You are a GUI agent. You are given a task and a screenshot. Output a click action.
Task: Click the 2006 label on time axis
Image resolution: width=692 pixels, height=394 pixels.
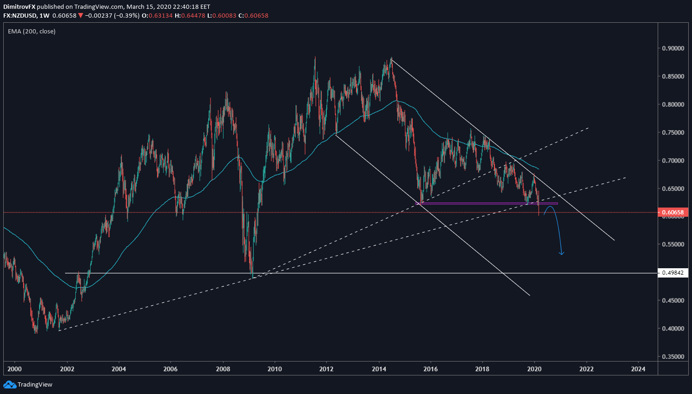coord(171,369)
